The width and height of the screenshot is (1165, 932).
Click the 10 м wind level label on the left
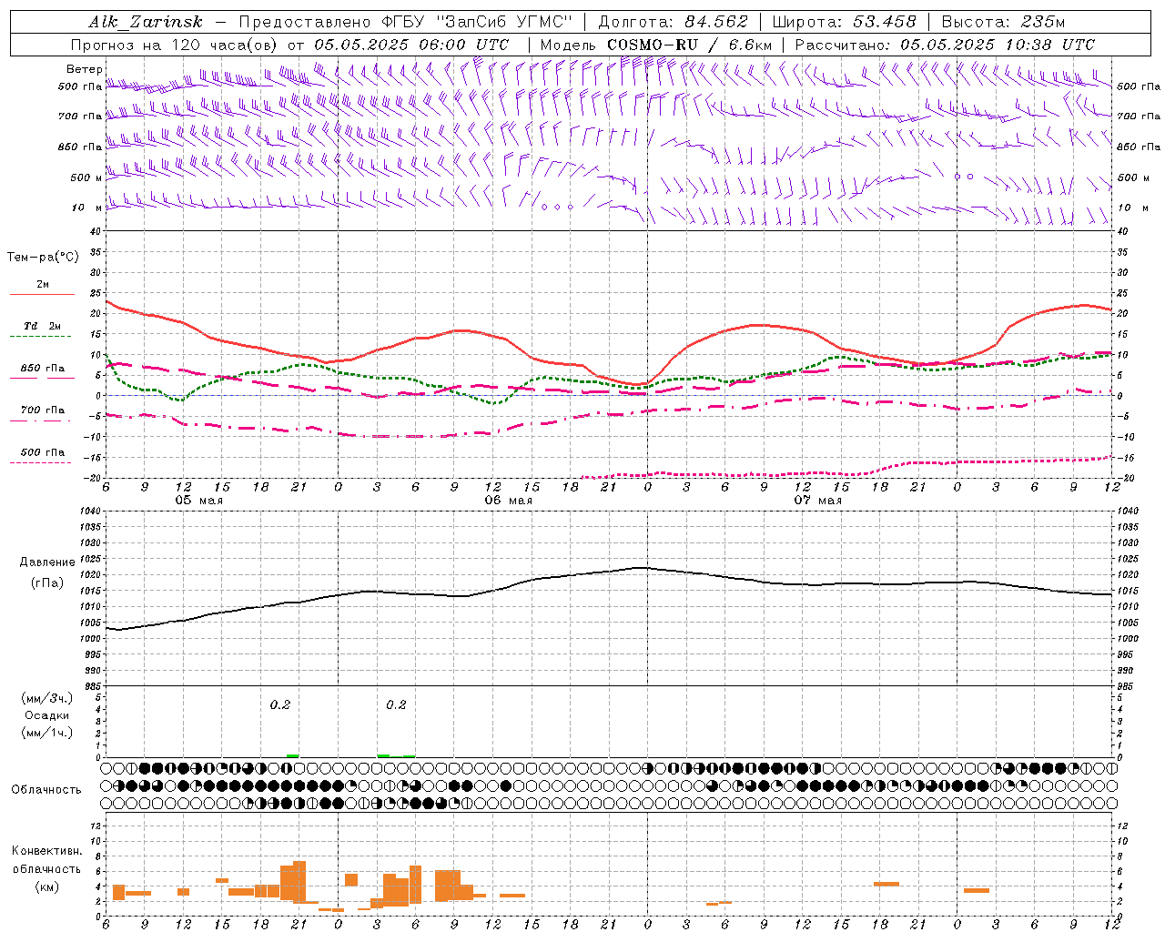[x=87, y=208]
